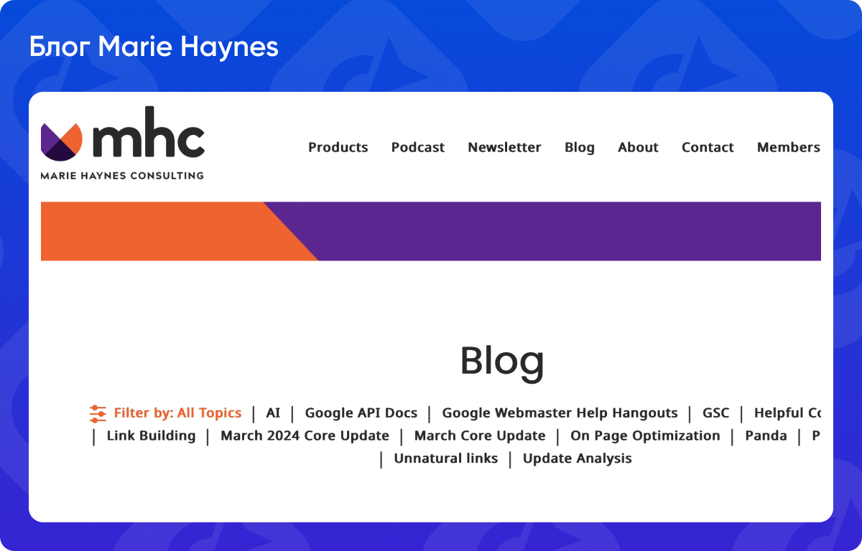Image resolution: width=862 pixels, height=551 pixels.
Task: Filter posts by Link Building
Action: 151,435
